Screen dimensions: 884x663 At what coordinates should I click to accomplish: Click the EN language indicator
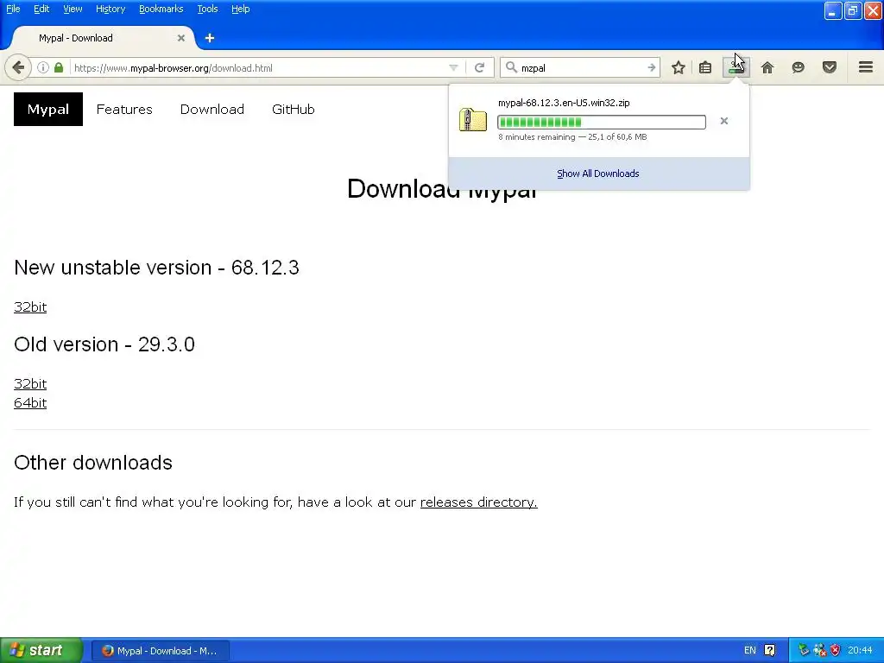750,650
